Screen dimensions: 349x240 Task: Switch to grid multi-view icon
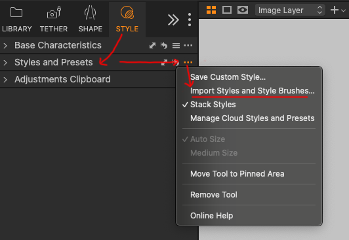211,10
